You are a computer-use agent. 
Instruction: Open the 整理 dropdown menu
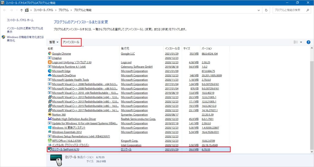pos(54,42)
